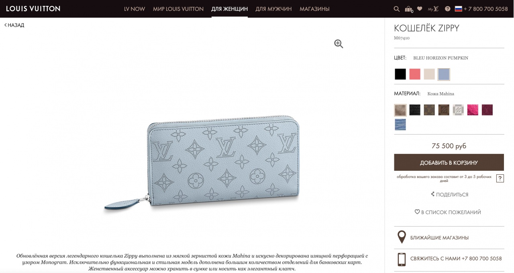This screenshot has width=514, height=273.
Task: Choose the black color swatch
Action: tap(400, 74)
